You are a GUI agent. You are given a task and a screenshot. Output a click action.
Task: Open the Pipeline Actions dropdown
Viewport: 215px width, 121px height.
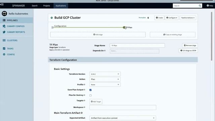coord(188,18)
